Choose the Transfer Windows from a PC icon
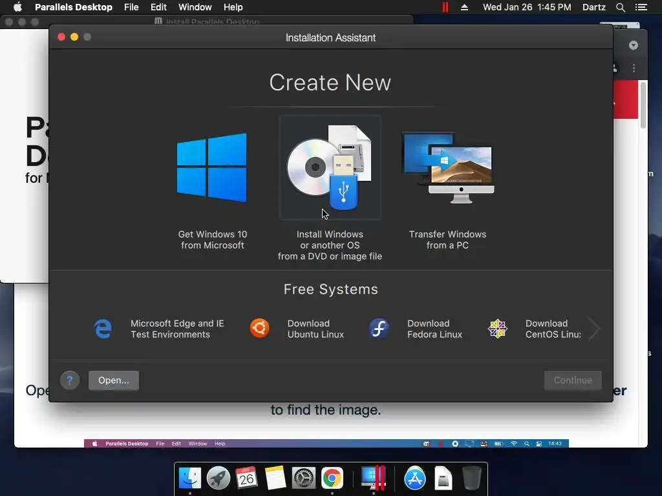 point(448,167)
